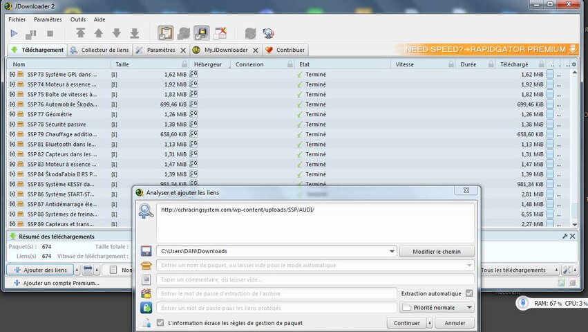
Task: Stop all downloads using stop icon
Action: click(x=50, y=34)
